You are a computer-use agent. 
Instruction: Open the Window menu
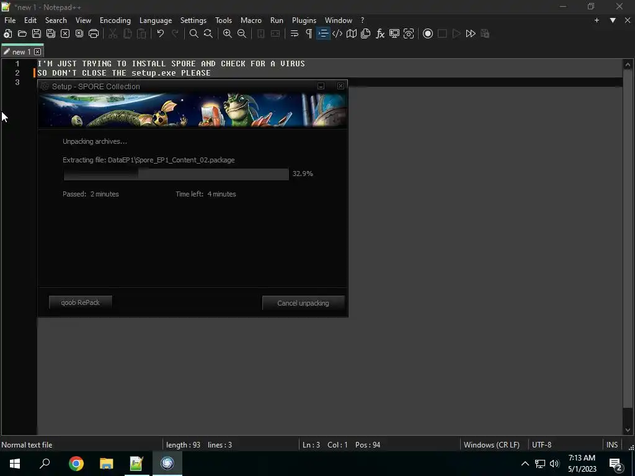(x=339, y=20)
